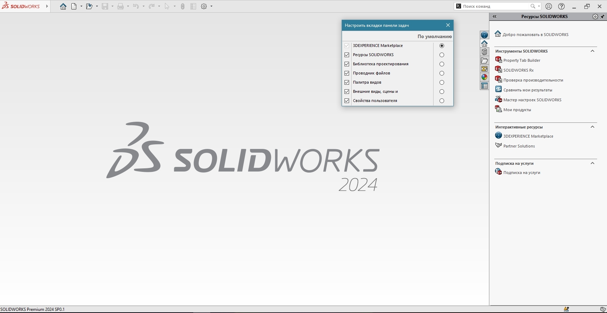Switch to SOLIDWORKS Resources home tab
Image resolution: width=607 pixels, height=313 pixels.
[484, 43]
